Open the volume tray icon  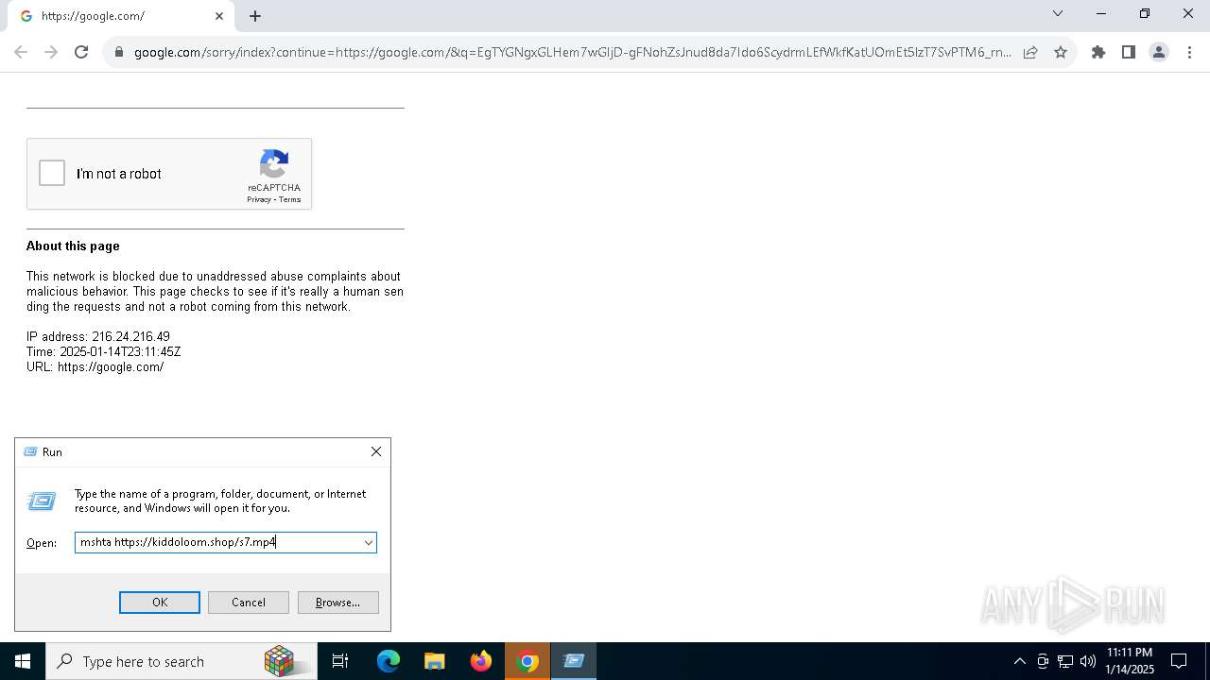1087,661
